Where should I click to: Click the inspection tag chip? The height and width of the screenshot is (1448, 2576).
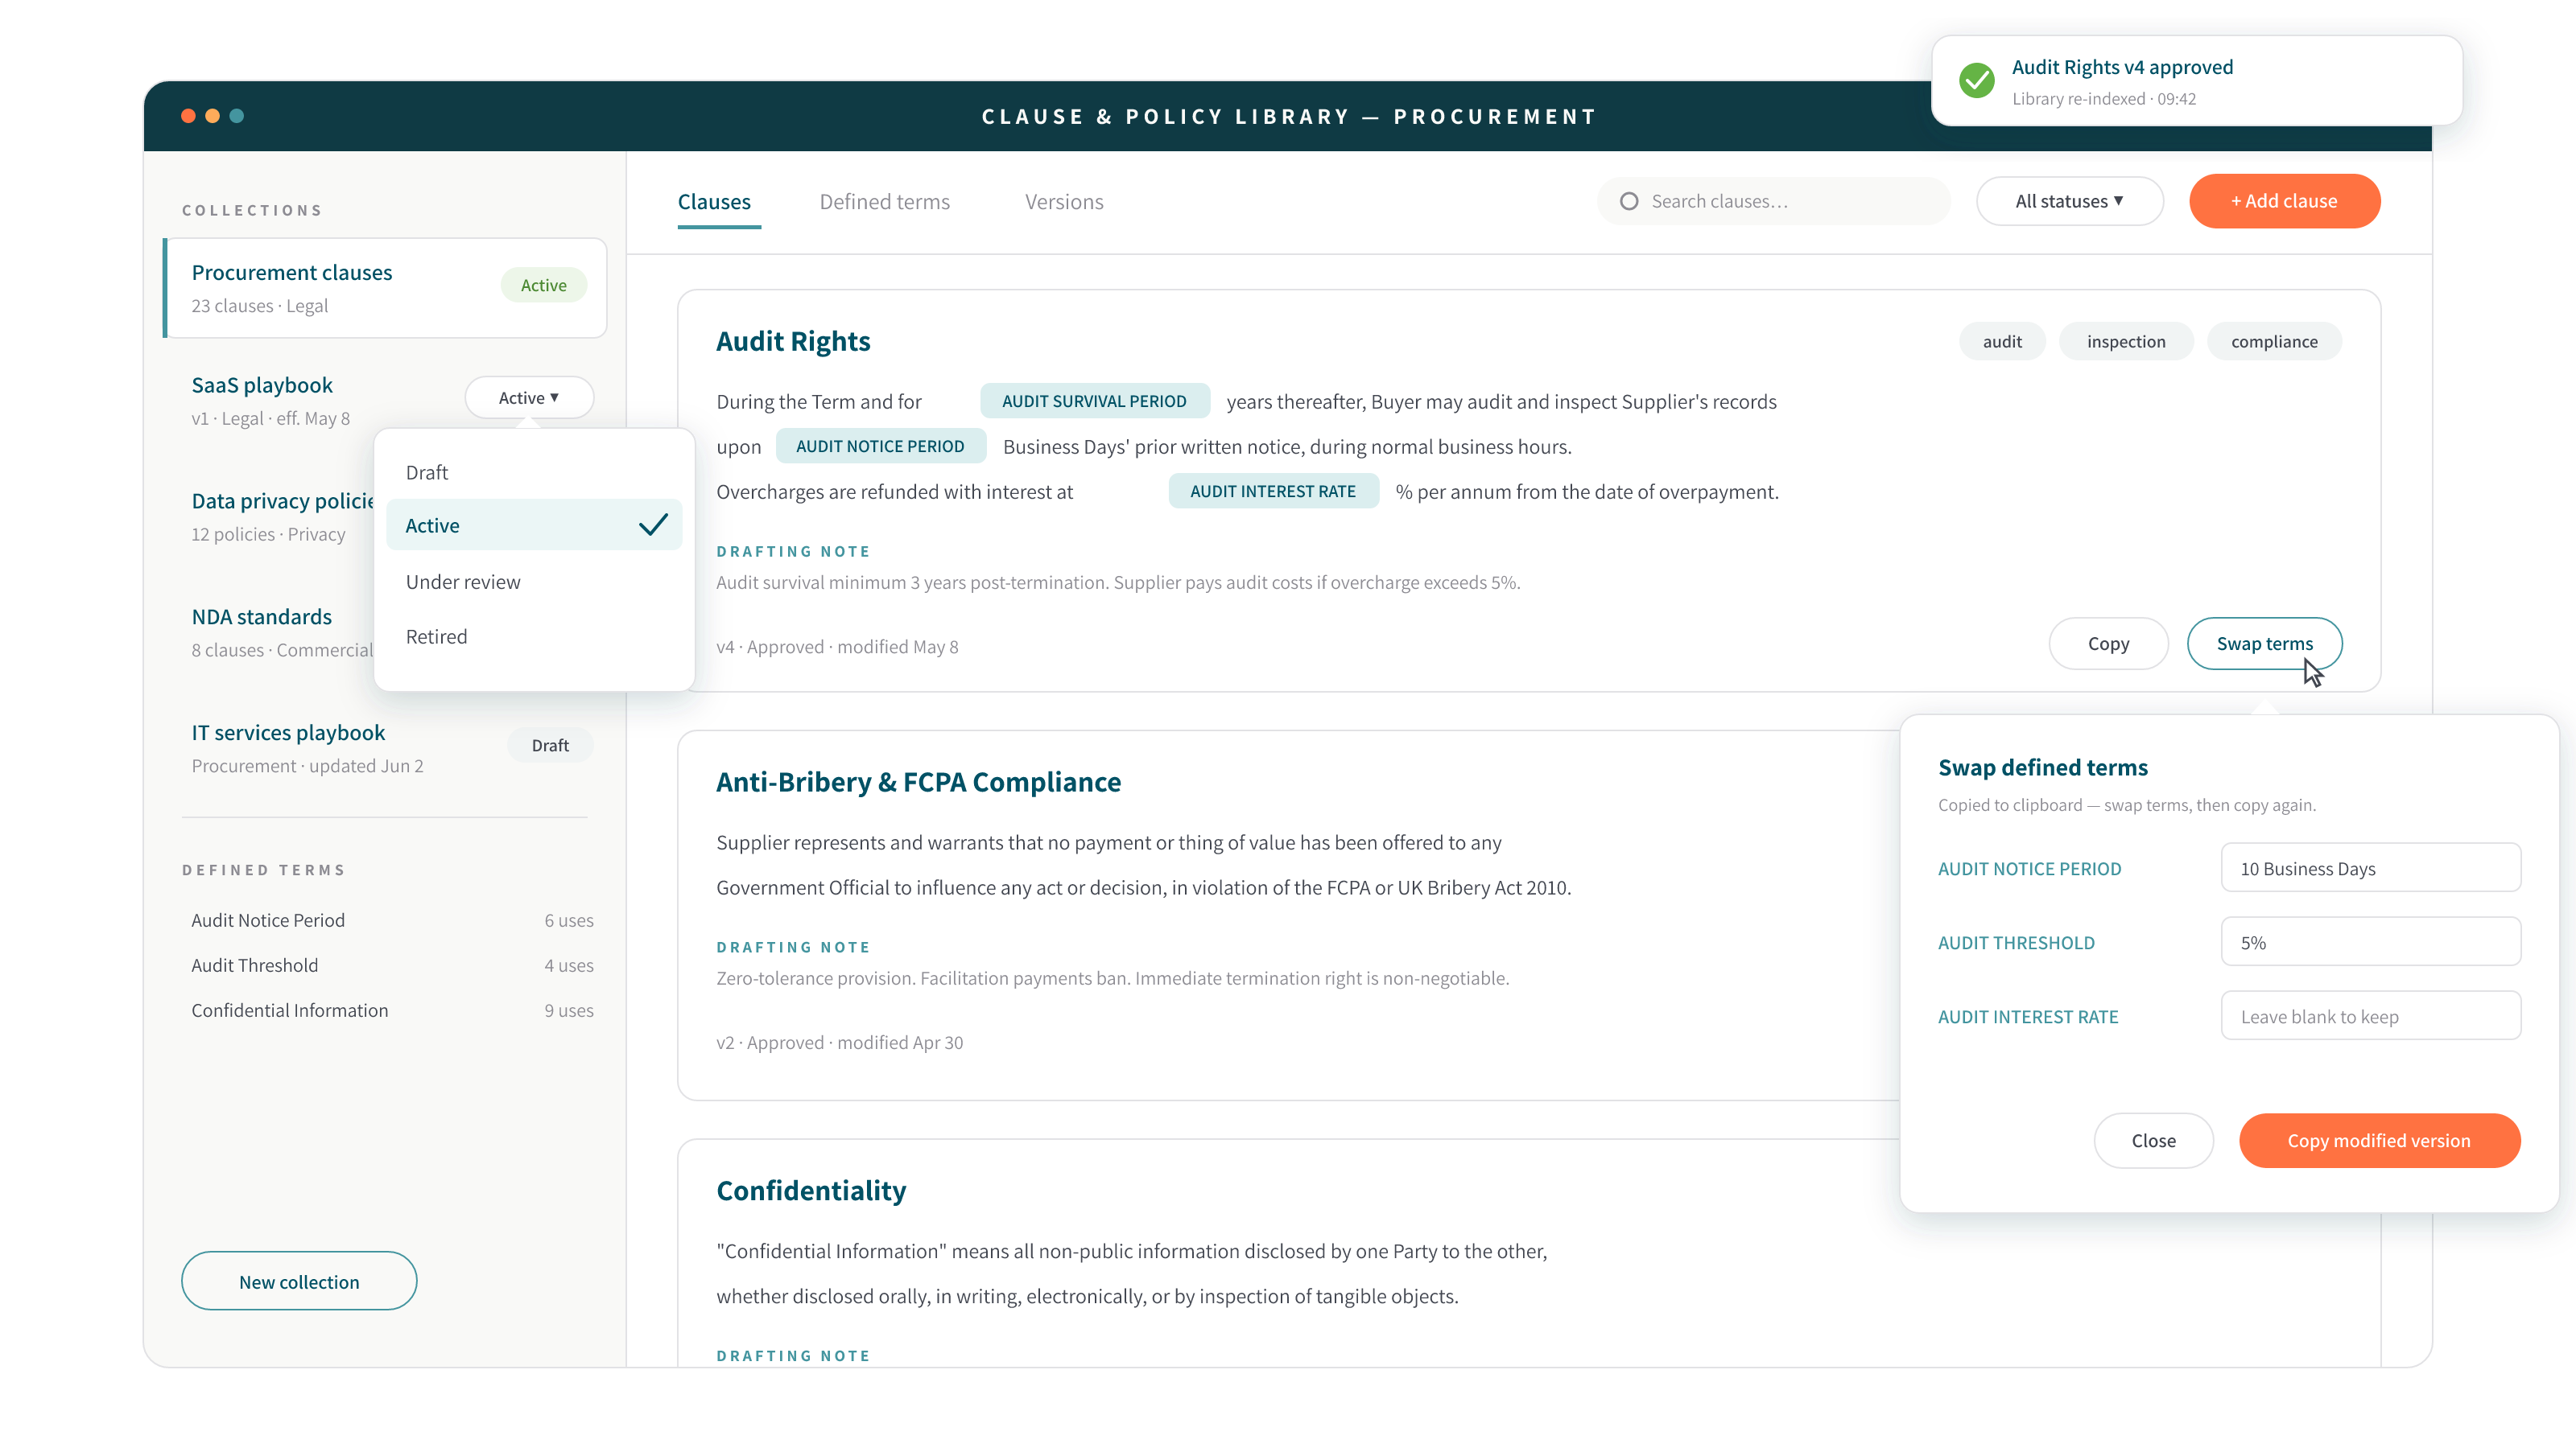[2126, 341]
